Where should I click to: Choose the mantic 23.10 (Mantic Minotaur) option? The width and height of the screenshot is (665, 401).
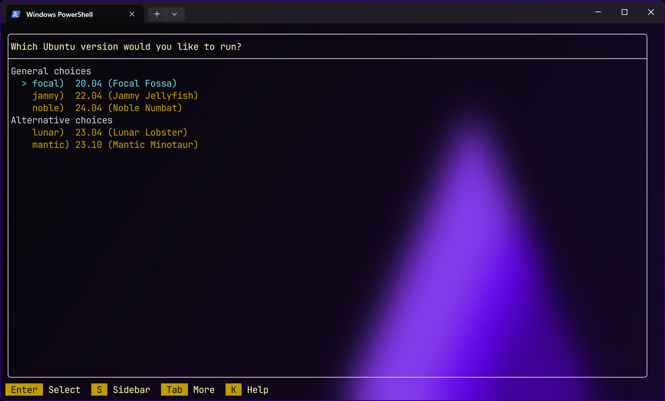click(x=115, y=145)
